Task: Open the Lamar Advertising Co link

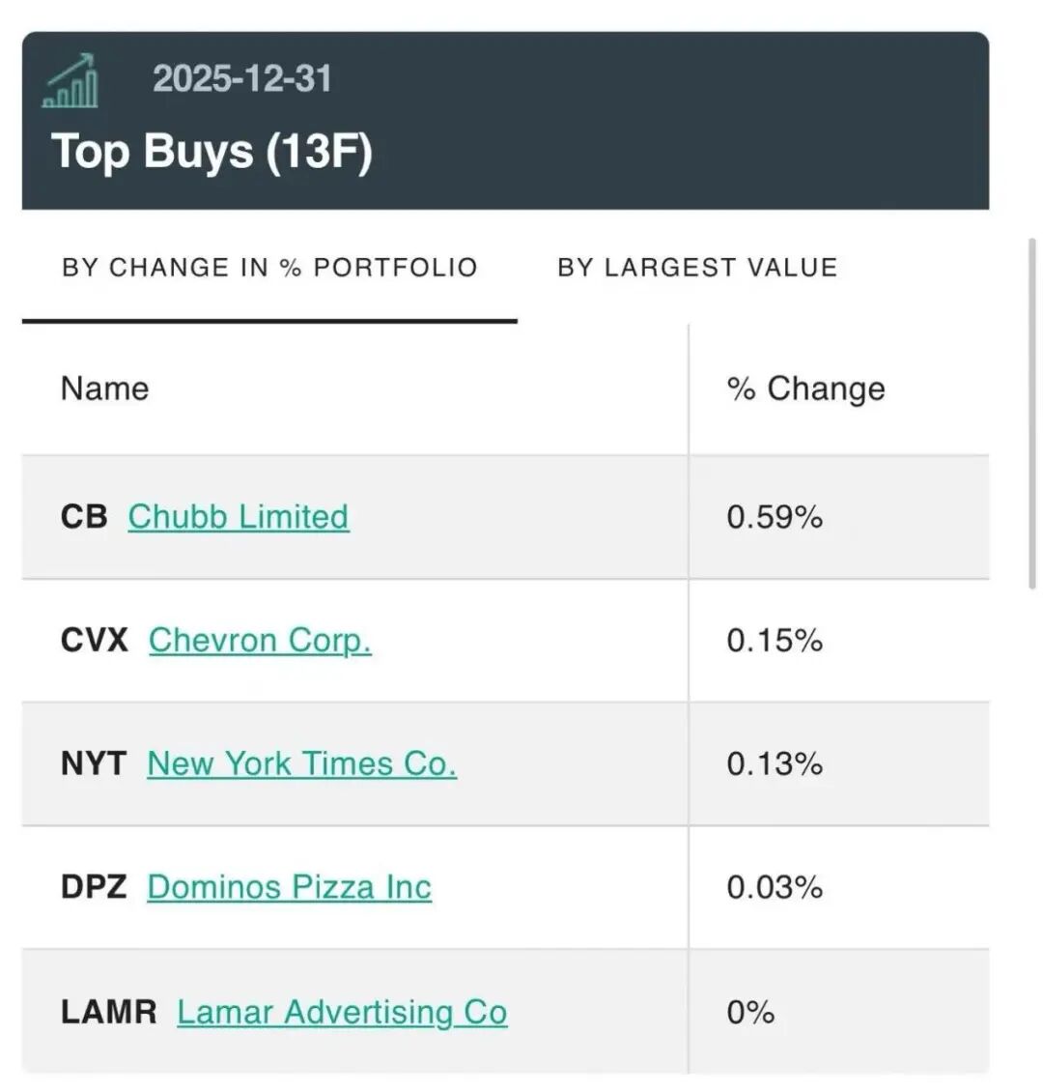Action: pyautogui.click(x=342, y=1012)
